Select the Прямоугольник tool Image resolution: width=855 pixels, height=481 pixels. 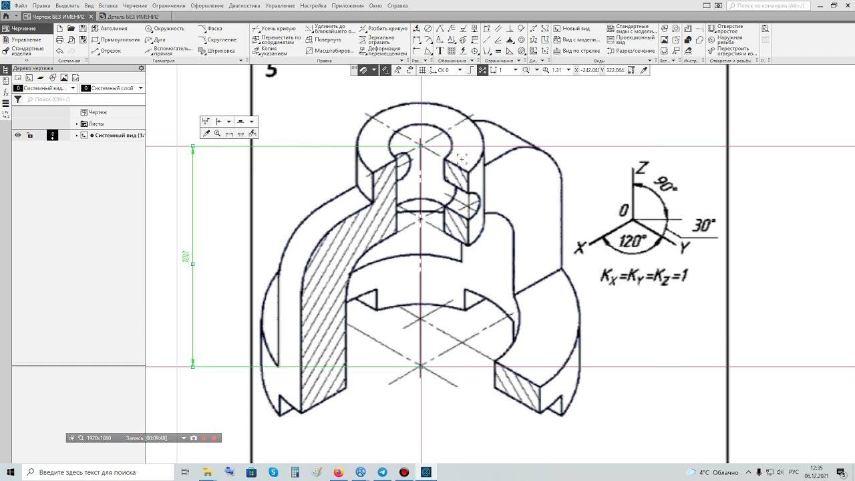click(116, 39)
